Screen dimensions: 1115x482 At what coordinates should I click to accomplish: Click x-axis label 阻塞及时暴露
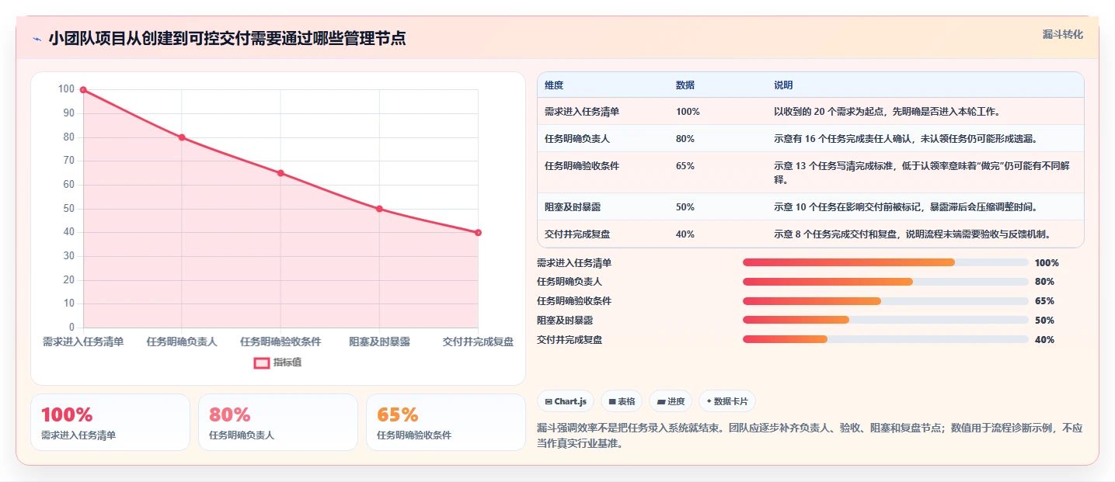coord(379,342)
